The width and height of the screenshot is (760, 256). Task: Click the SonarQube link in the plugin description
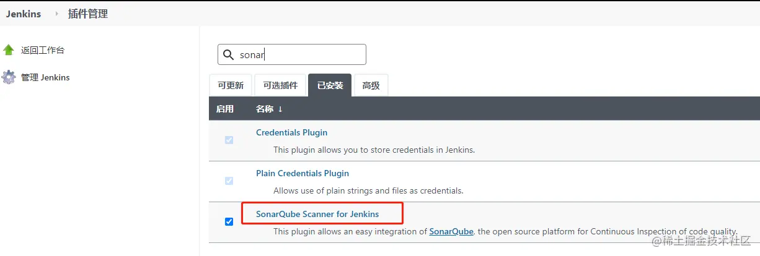coord(451,231)
